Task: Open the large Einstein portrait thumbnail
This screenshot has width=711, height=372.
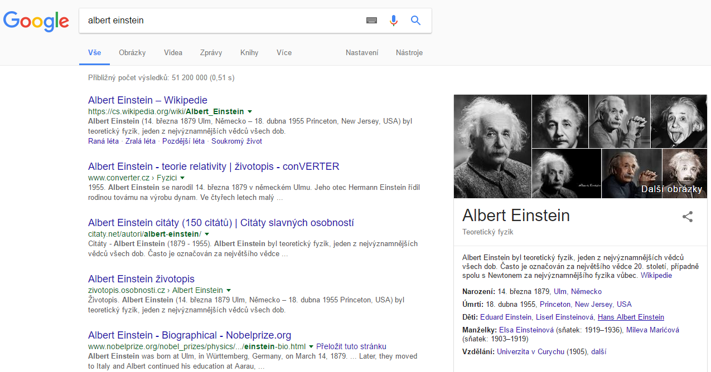Action: tap(492, 146)
